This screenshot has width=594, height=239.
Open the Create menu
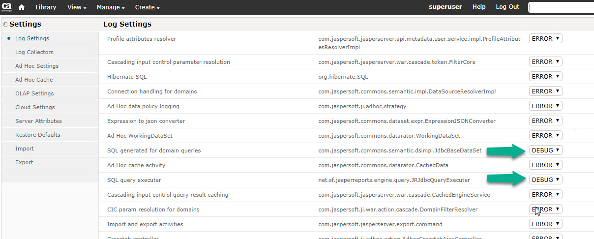[147, 7]
